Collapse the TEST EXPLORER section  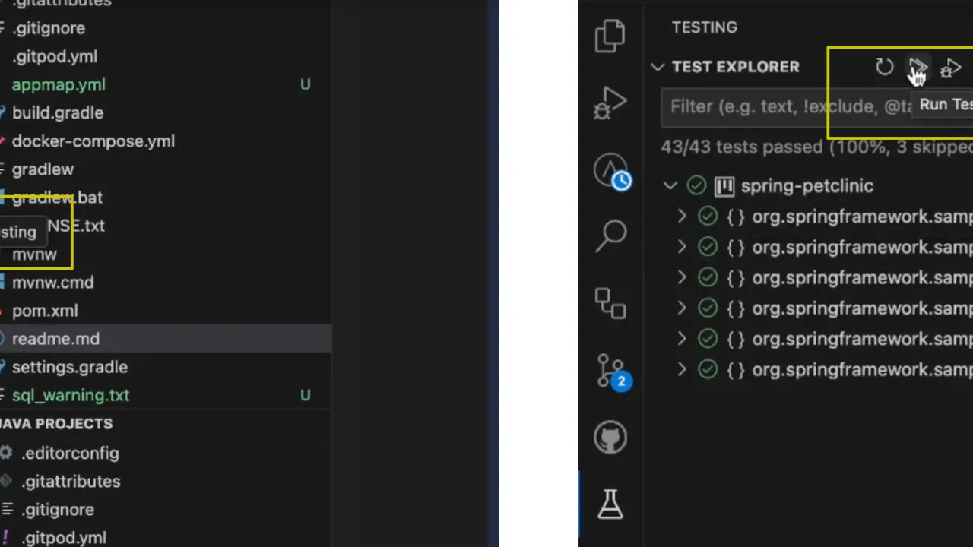tap(658, 67)
